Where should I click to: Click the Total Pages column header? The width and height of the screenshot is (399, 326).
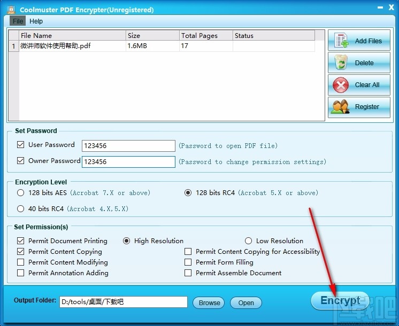[x=206, y=36]
